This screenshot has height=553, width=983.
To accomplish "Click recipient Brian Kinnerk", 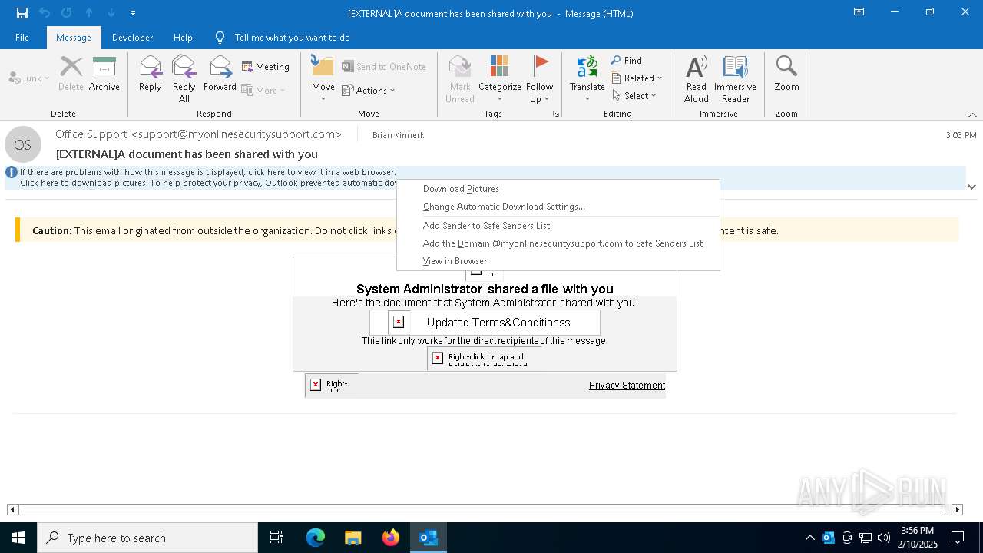I will tap(398, 135).
